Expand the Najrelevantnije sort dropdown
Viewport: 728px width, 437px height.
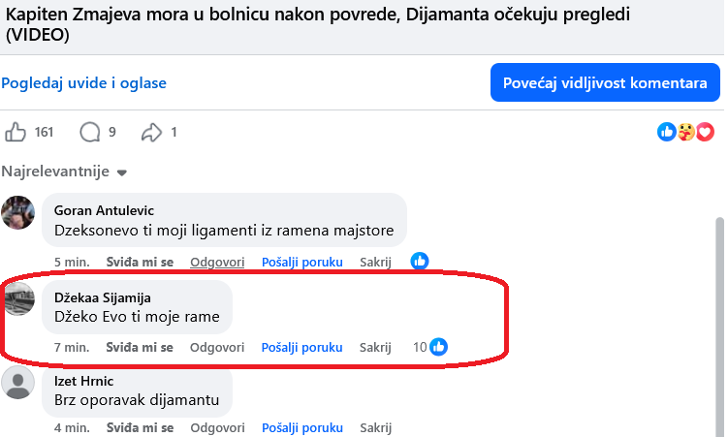tap(122, 172)
